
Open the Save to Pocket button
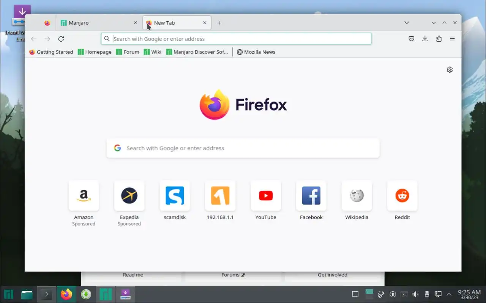click(x=411, y=39)
